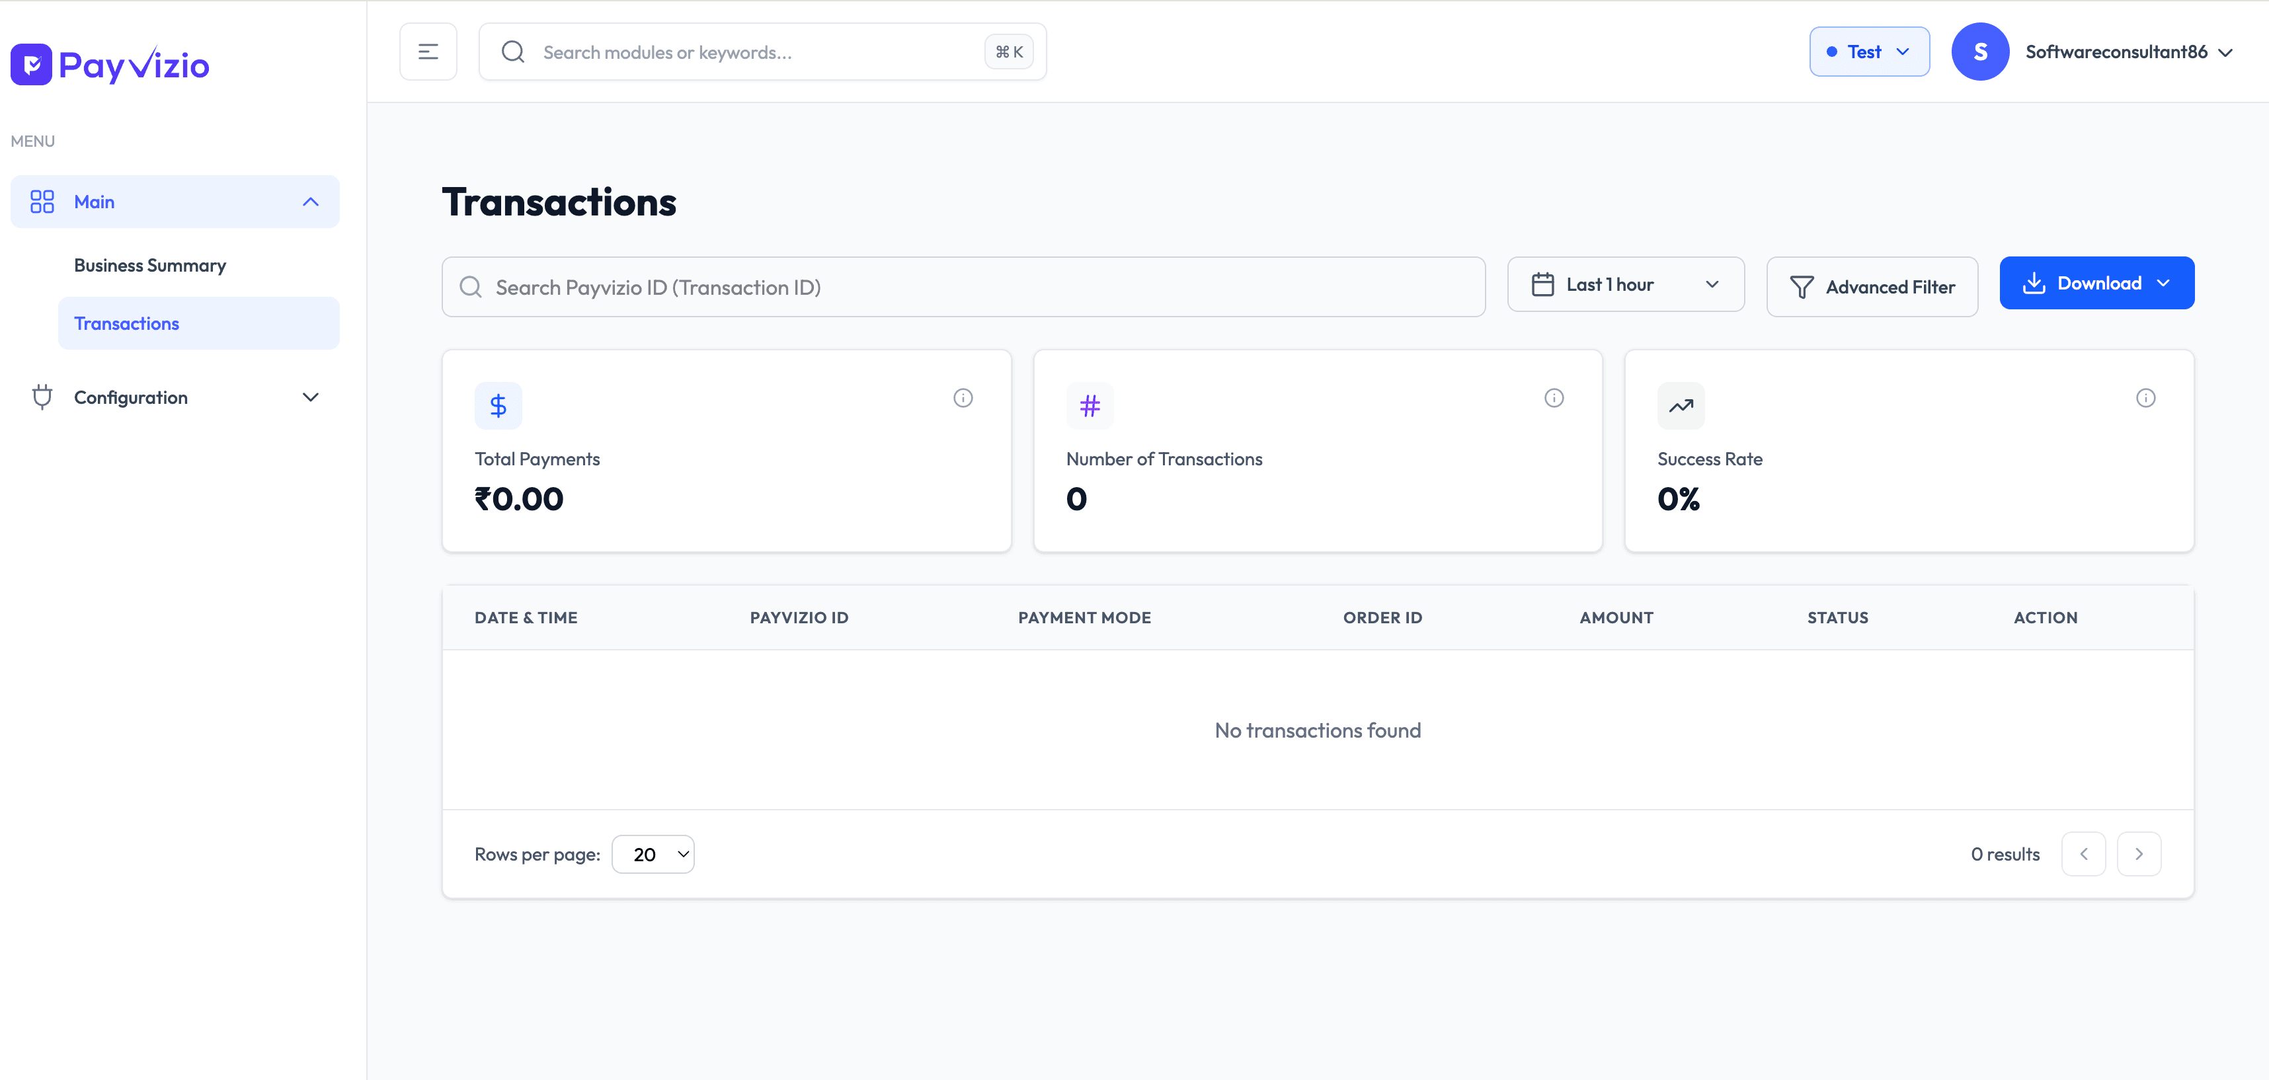Click the trend icon on Success Rate card
The image size is (2269, 1080).
1681,405
